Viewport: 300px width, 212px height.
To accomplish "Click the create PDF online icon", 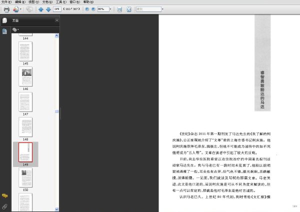I will (16, 9).
